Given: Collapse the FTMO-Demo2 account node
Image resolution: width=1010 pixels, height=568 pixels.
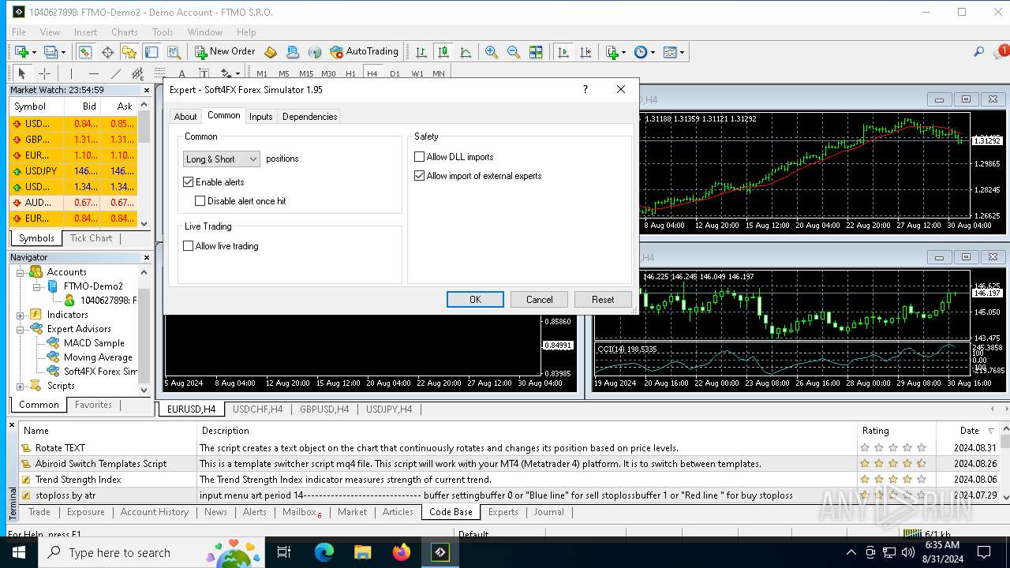Looking at the screenshot, I should [x=36, y=286].
